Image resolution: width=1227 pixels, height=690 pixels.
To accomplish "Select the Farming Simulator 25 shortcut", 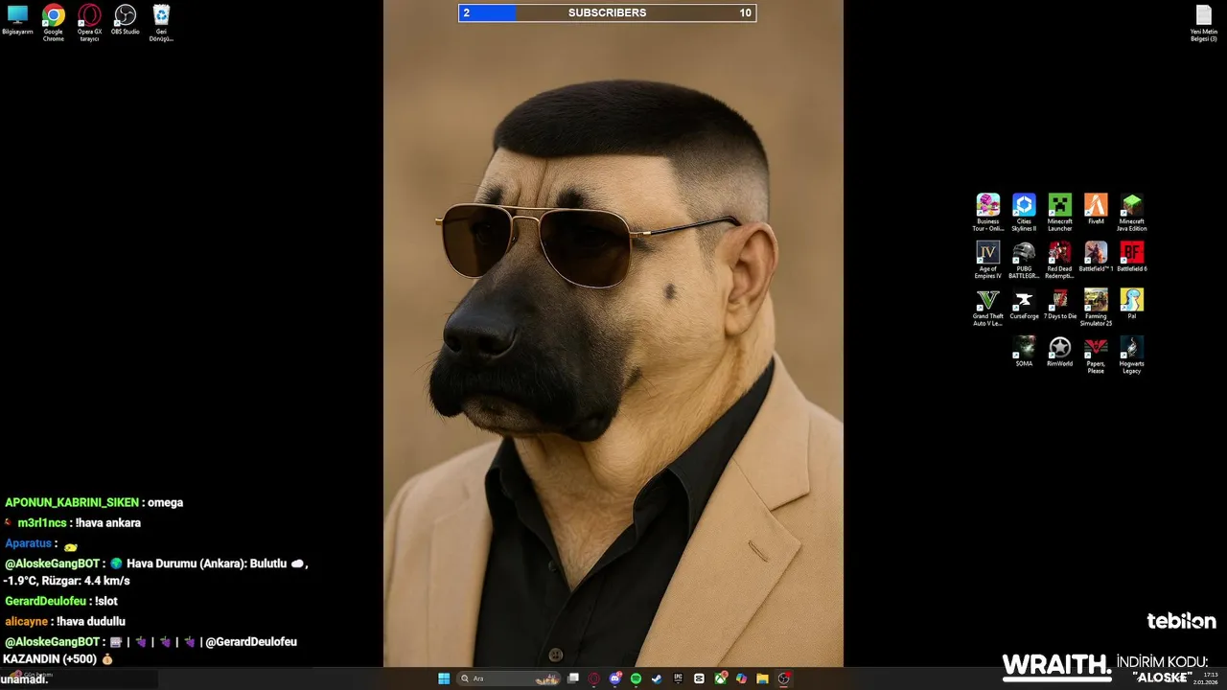I will (1096, 308).
